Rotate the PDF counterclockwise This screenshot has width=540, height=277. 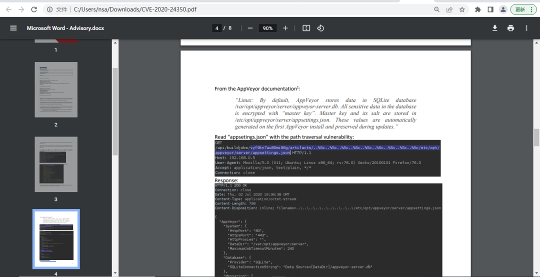point(320,28)
